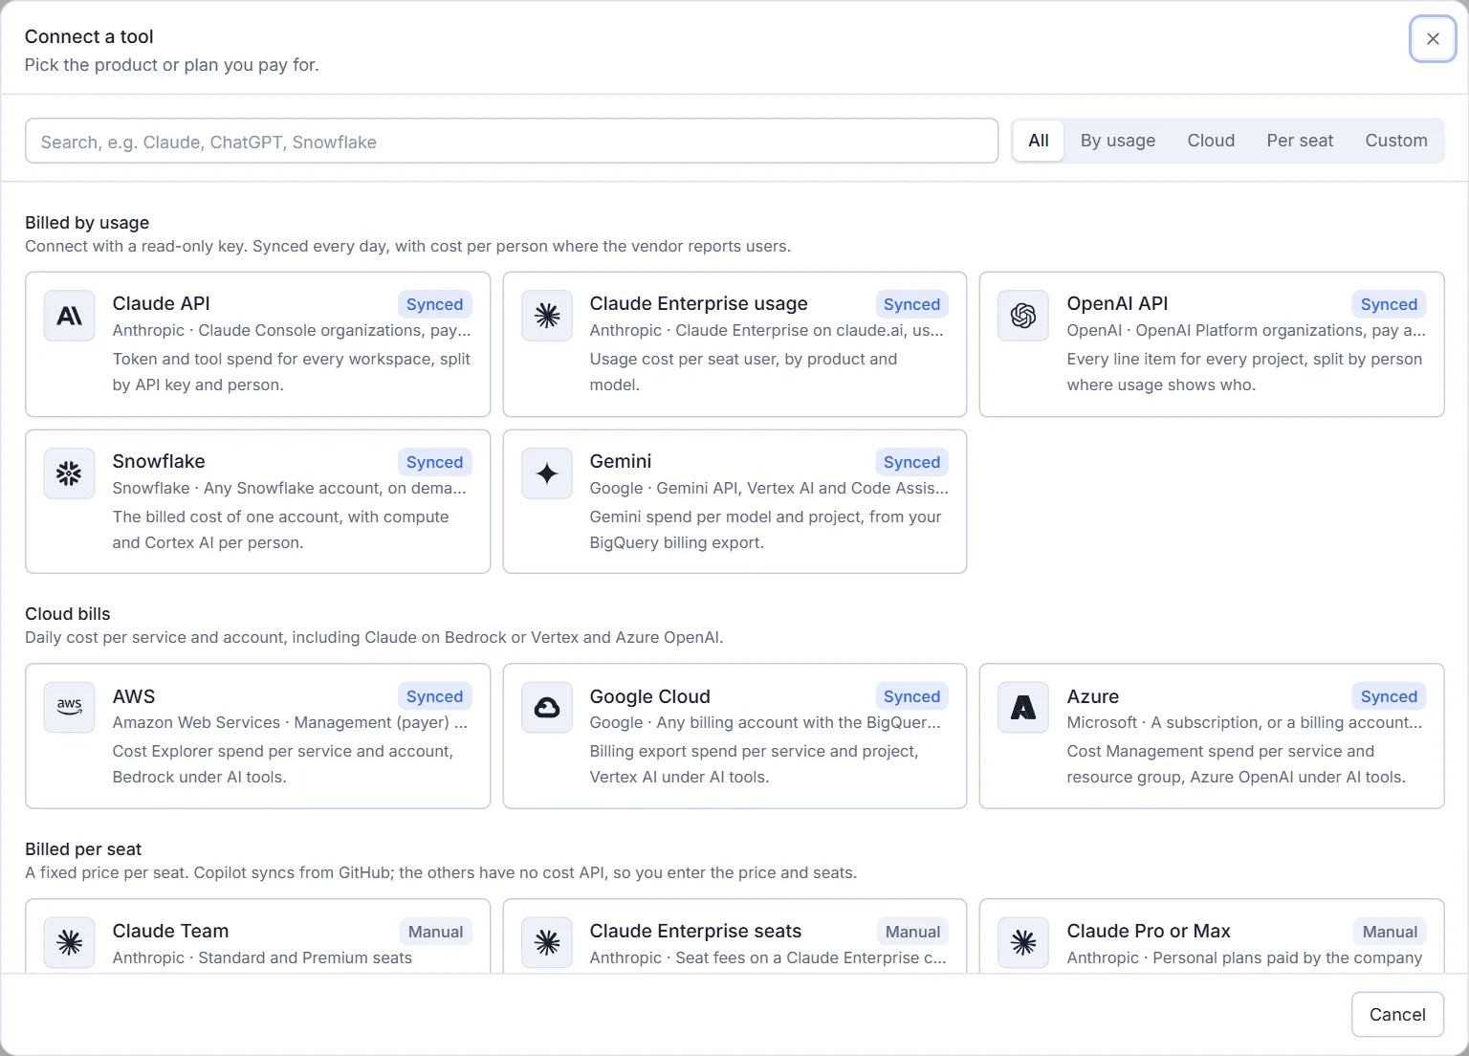Click the Gemini sparkle icon
This screenshot has width=1469, height=1056.
[x=547, y=473]
